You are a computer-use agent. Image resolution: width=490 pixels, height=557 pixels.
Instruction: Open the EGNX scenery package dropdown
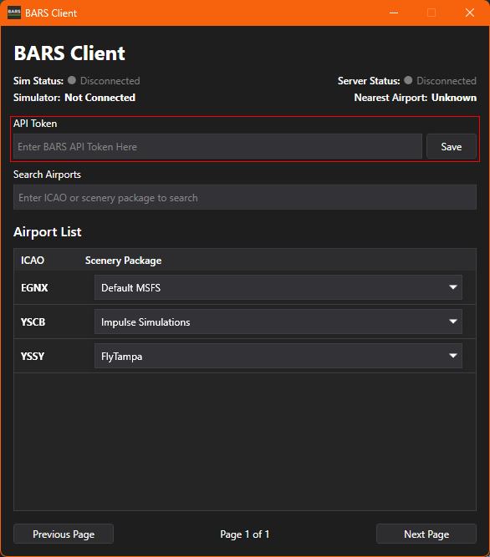click(x=278, y=287)
